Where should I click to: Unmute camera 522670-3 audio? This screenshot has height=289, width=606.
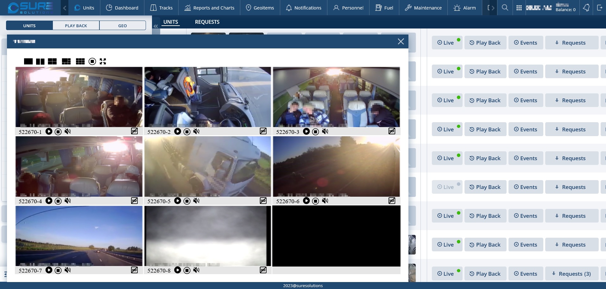[325, 131]
